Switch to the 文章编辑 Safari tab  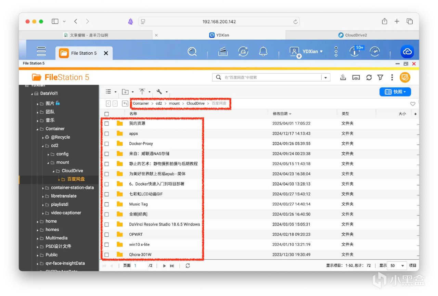pyautogui.click(x=86, y=35)
